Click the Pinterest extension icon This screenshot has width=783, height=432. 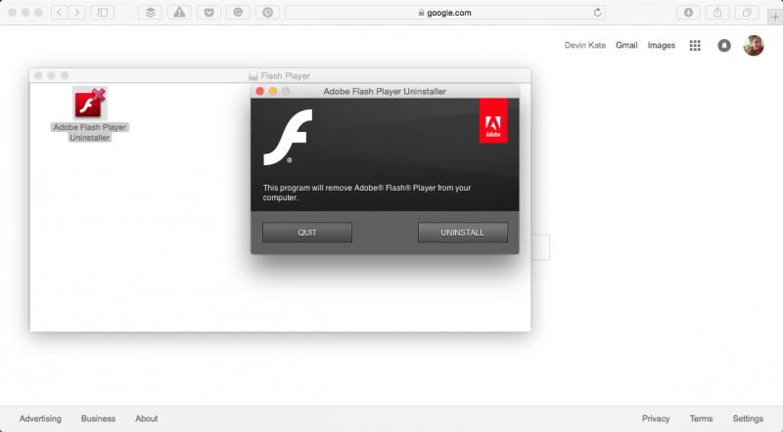pos(267,13)
